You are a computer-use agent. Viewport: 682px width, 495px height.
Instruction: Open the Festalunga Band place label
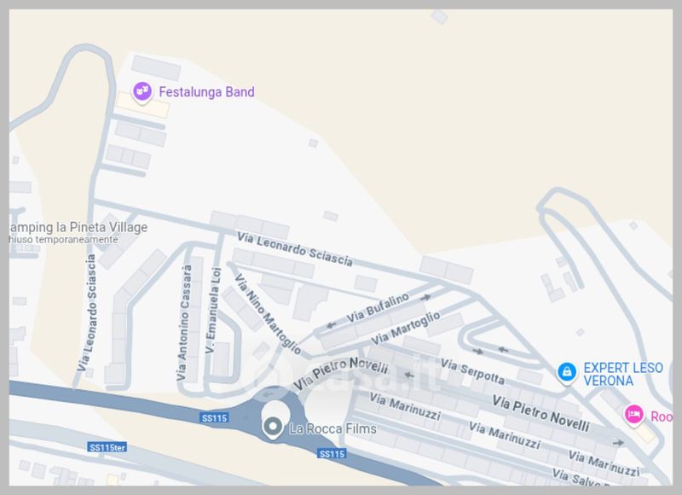(x=206, y=92)
